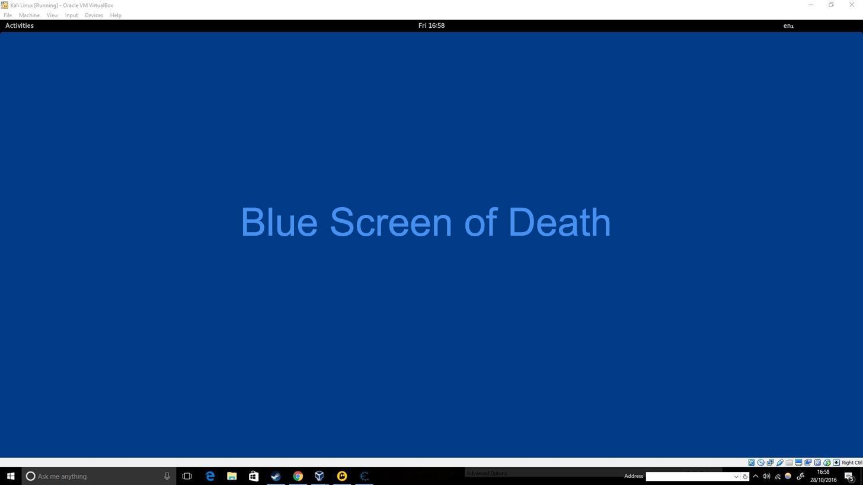Click the shared folders status icon
The height and width of the screenshot is (485, 863).
[x=789, y=462]
